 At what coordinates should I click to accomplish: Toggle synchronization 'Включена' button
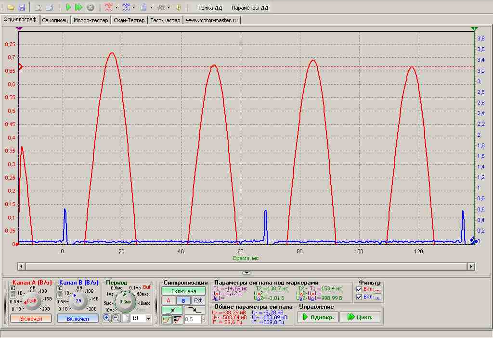coord(183,291)
